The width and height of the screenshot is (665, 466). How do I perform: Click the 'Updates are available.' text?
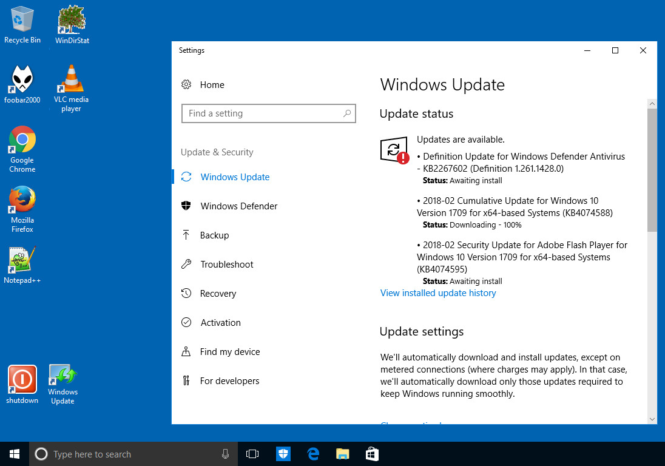461,140
